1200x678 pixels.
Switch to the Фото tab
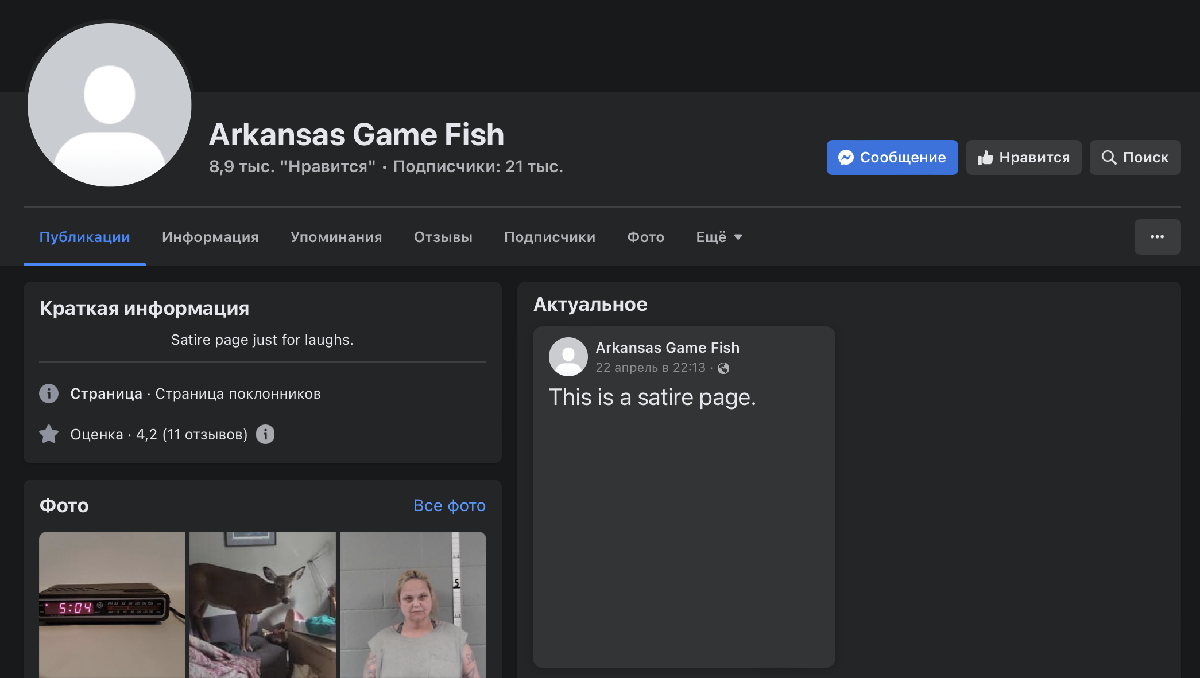pyautogui.click(x=646, y=237)
